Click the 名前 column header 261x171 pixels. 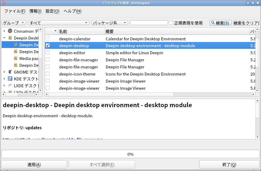tap(81, 31)
